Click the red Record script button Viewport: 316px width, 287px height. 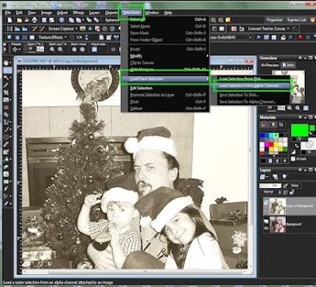[300, 37]
